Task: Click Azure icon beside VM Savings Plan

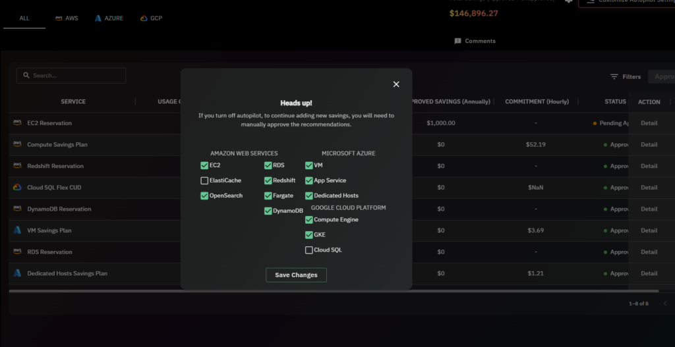Action: [x=17, y=230]
